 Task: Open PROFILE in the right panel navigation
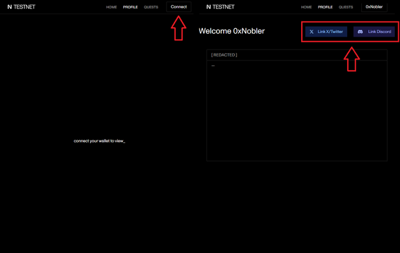(325, 7)
